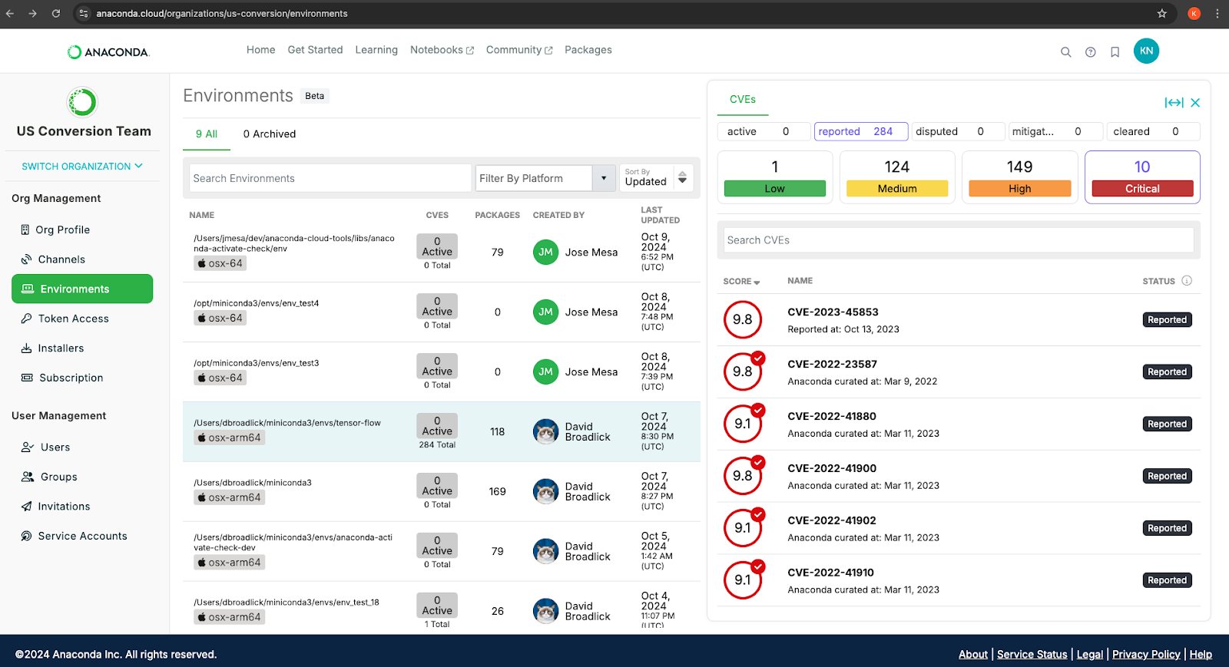This screenshot has width=1229, height=667.
Task: Filter CVEs by Critical severity
Action: [1142, 177]
